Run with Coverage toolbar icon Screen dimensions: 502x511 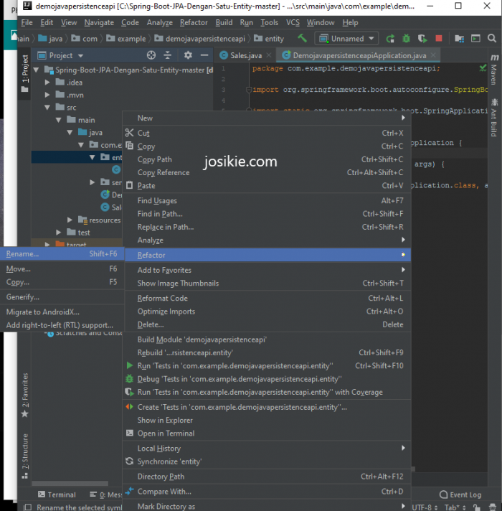click(x=422, y=39)
